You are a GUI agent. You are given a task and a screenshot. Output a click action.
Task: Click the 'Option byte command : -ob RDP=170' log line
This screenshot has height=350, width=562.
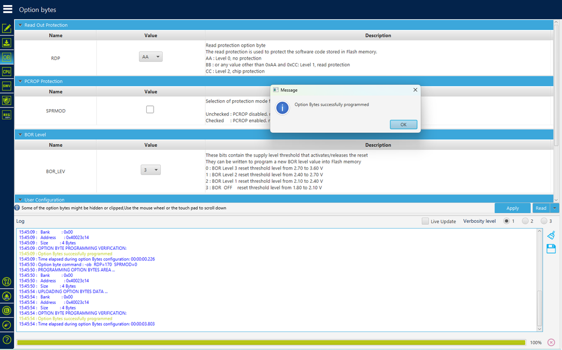click(78, 264)
